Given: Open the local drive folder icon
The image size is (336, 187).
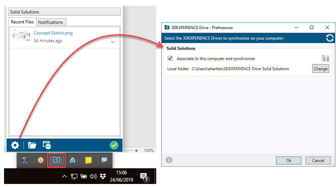Looking at the screenshot, I should pyautogui.click(x=32, y=145).
